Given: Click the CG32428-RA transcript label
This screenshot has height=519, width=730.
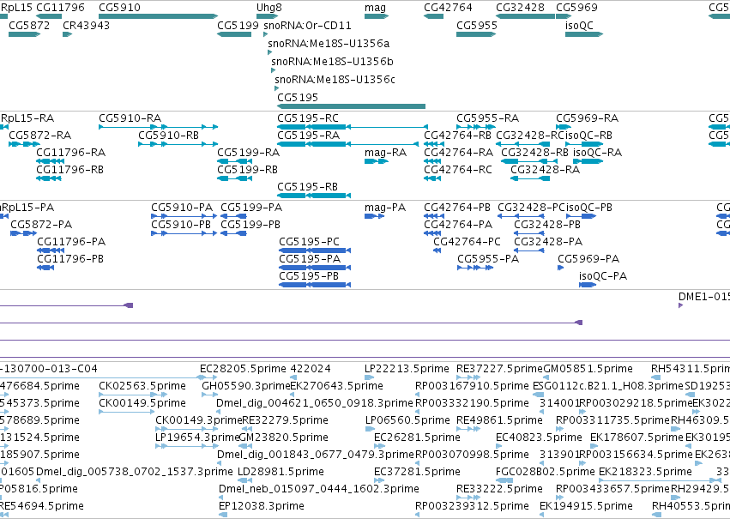Looking at the screenshot, I should pyautogui.click(x=546, y=170).
